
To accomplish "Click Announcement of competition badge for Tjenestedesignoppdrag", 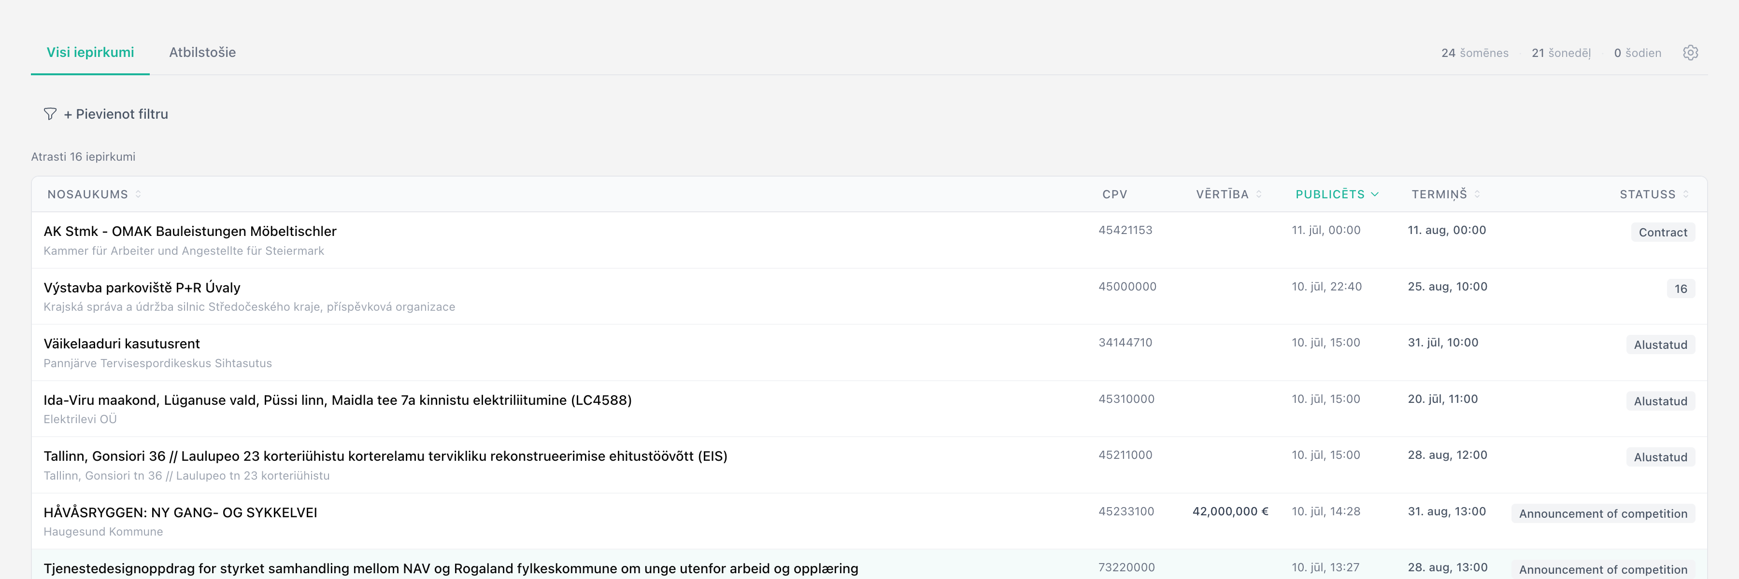I will pyautogui.click(x=1603, y=569).
